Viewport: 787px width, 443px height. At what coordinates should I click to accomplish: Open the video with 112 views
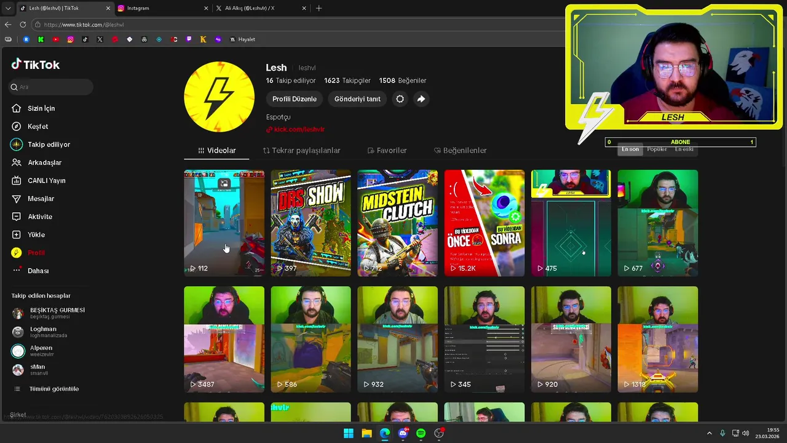[x=224, y=223]
